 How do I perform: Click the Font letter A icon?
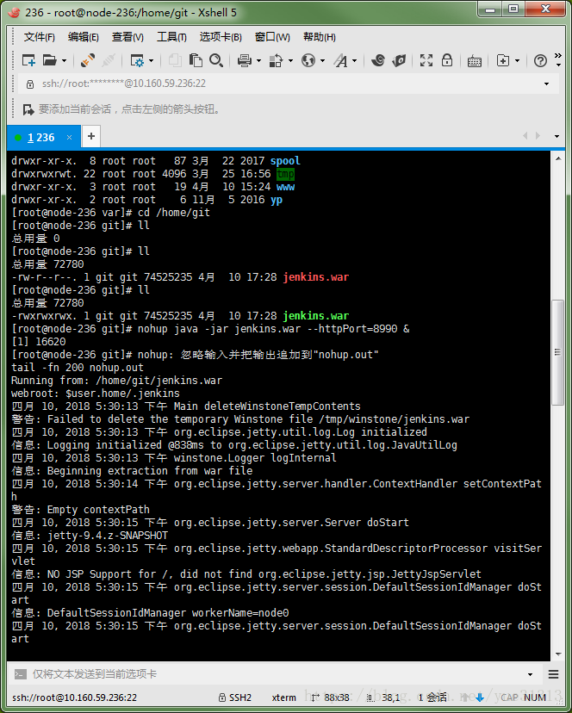[340, 60]
